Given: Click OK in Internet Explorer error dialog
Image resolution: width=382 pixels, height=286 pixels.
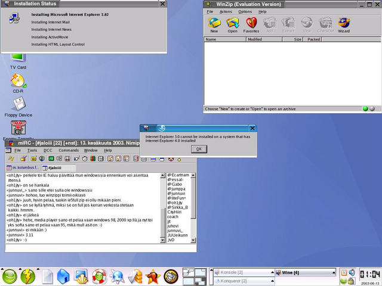Looking at the screenshot, I should (x=199, y=149).
